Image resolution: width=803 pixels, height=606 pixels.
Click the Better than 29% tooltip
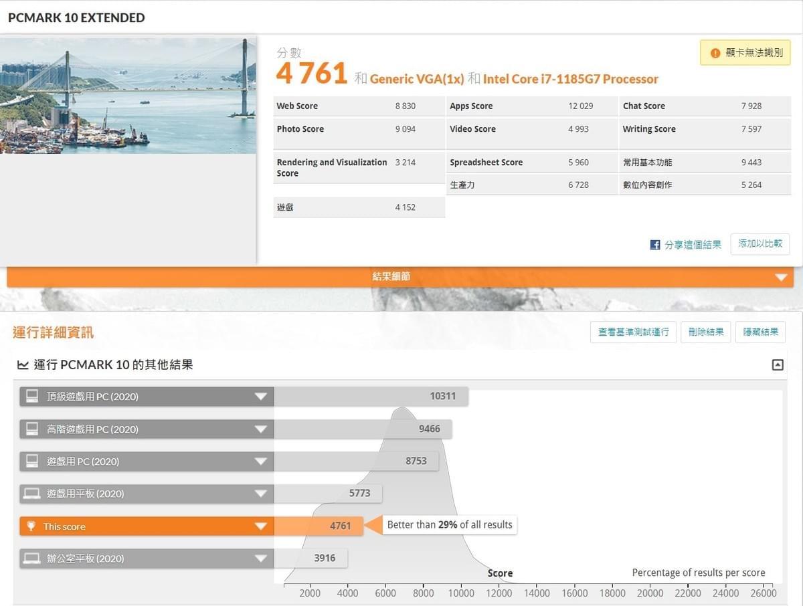click(450, 525)
